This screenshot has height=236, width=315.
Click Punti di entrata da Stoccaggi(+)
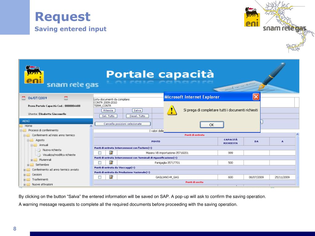114,167
